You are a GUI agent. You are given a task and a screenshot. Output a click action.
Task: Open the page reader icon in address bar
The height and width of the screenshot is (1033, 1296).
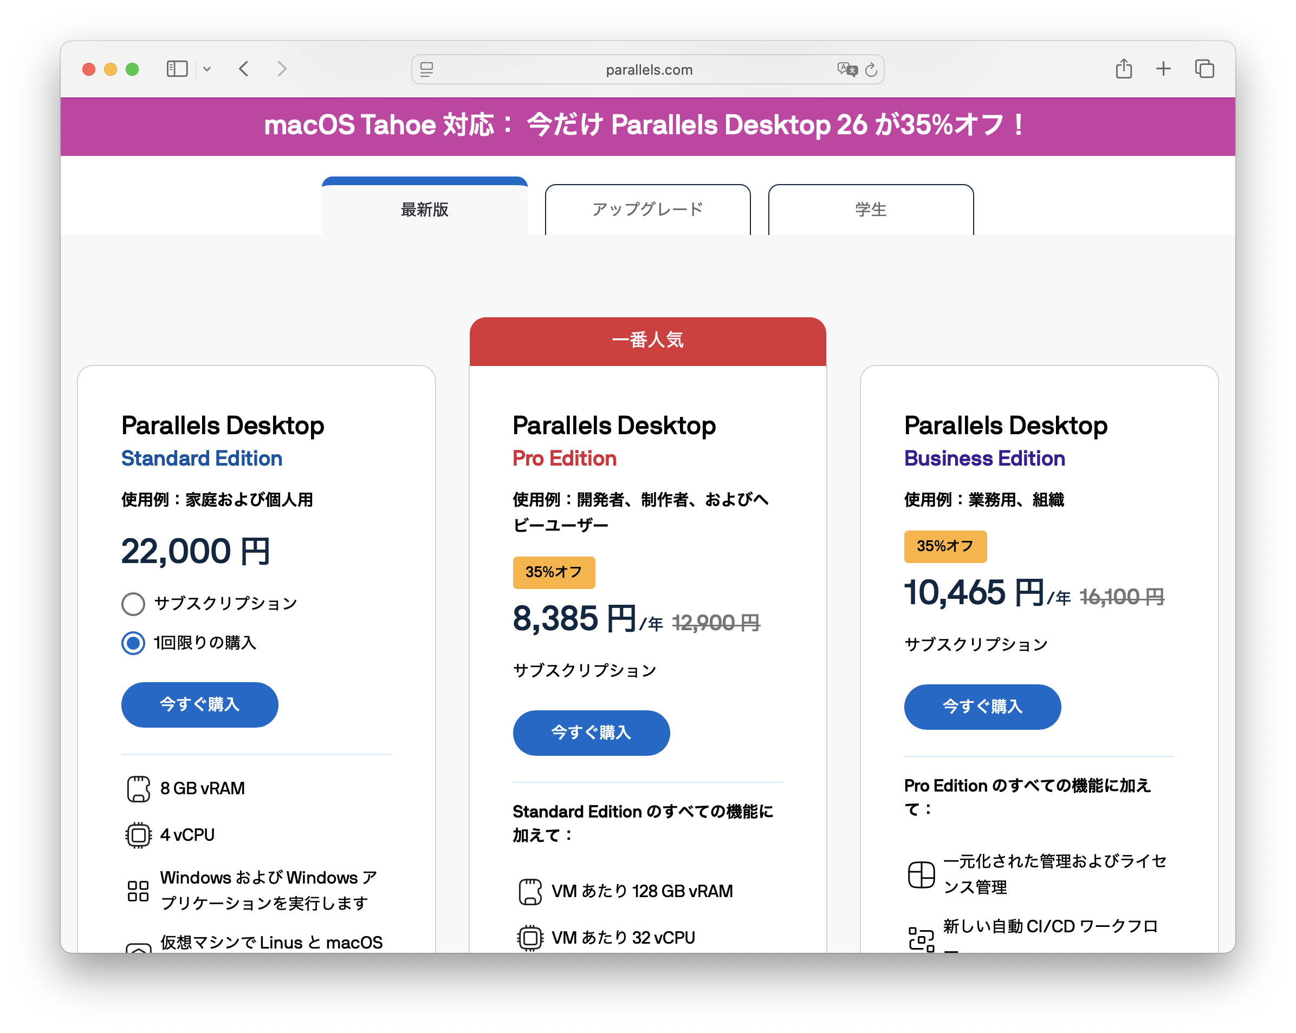coord(427,70)
